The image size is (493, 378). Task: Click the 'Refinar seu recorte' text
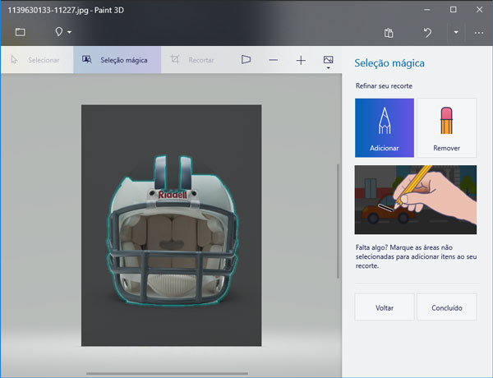[x=384, y=85]
